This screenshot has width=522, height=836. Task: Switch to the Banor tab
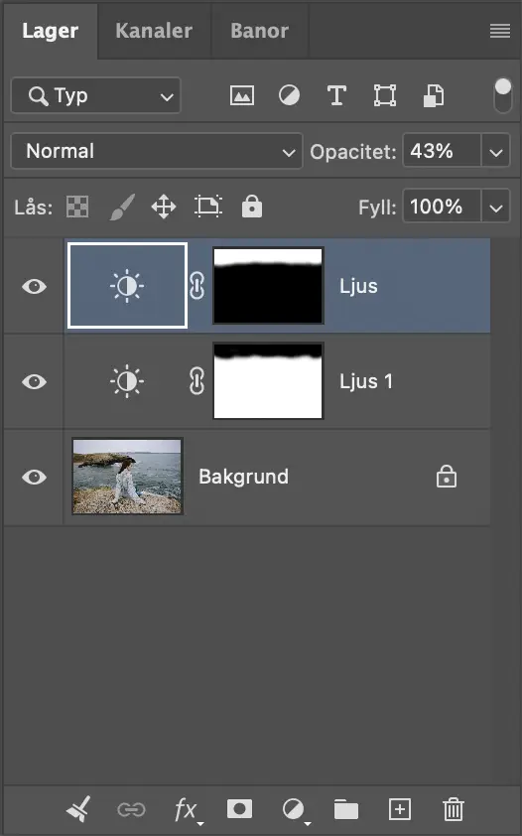259,31
